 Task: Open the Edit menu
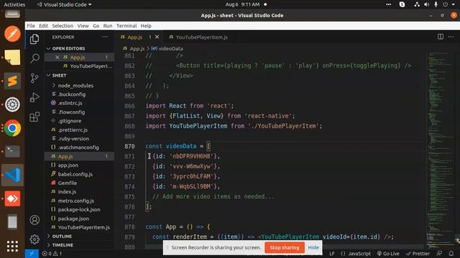[43, 26]
